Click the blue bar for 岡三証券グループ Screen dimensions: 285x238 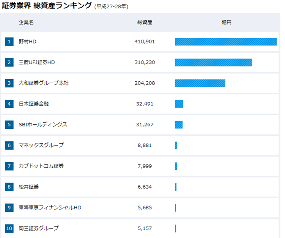pos(176,228)
